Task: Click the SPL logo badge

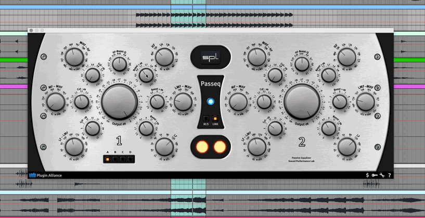Action: pos(211,57)
